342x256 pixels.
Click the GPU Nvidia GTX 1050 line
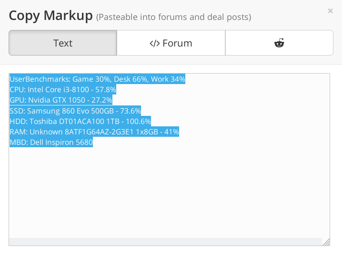pyautogui.click(x=61, y=100)
